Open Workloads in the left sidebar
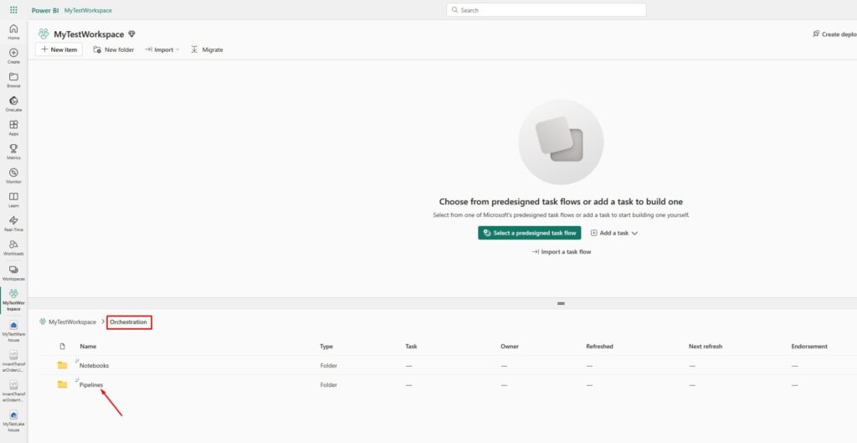Screen dimensions: 857x443 click(x=13, y=248)
